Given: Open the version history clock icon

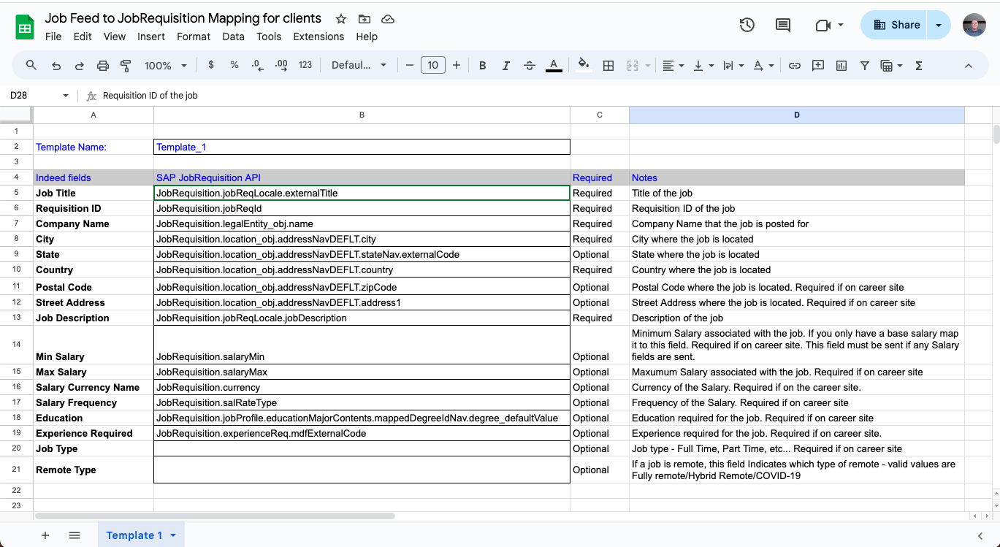Looking at the screenshot, I should pos(747,25).
